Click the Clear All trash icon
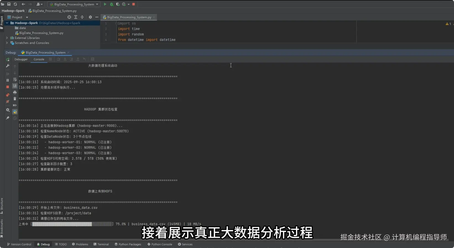454x248 pixels. click(15, 99)
